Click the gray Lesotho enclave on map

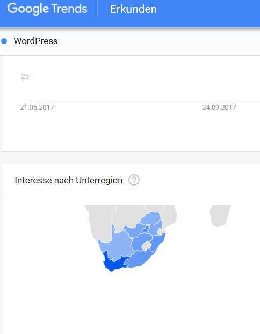coord(146,246)
